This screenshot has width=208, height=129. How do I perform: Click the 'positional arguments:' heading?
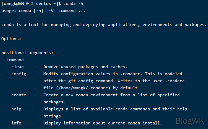27,53
